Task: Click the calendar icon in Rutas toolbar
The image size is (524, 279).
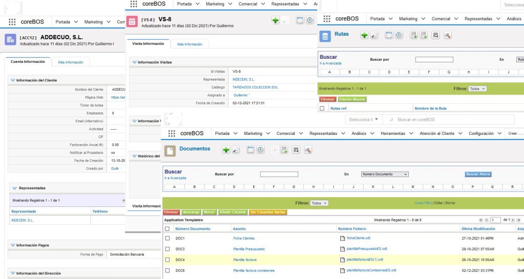Action: (x=389, y=35)
